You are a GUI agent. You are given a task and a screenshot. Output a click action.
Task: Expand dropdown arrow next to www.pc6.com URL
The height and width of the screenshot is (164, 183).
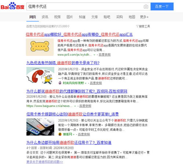coord(94,55)
